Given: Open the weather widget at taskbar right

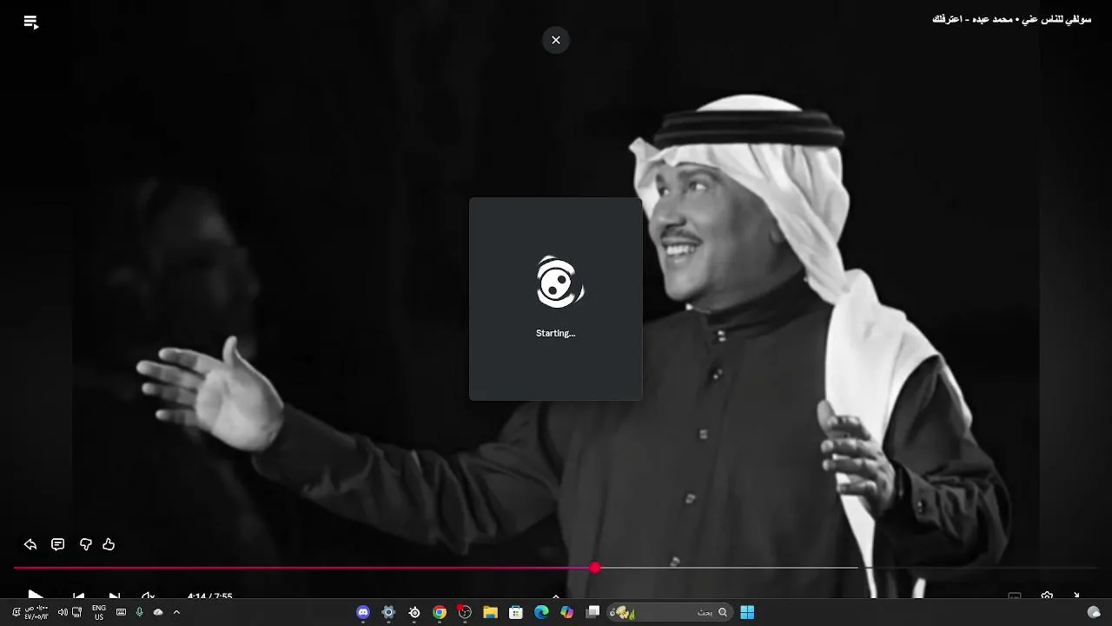Looking at the screenshot, I should [x=1094, y=612].
